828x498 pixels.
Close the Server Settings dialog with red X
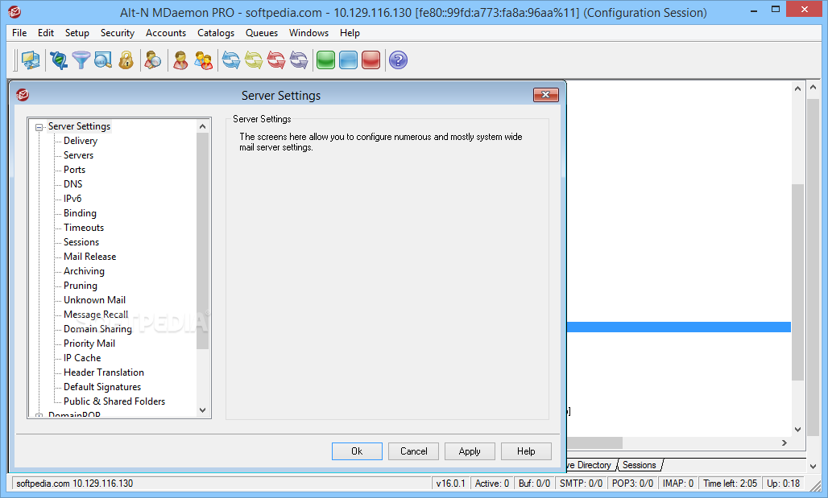pos(546,95)
